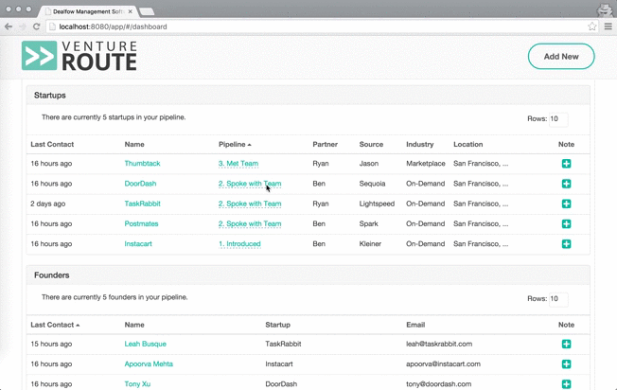Click email tony@doordash.com
Viewport: 617px width, 390px height.
[x=439, y=384]
